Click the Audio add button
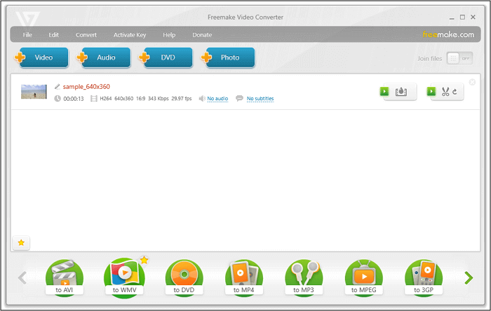 (104, 57)
